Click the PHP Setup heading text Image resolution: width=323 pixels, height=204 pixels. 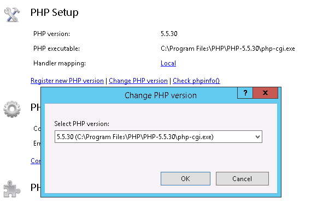(x=55, y=13)
